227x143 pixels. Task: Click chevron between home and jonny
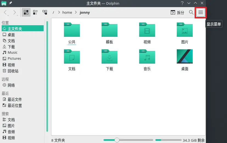point(76,13)
